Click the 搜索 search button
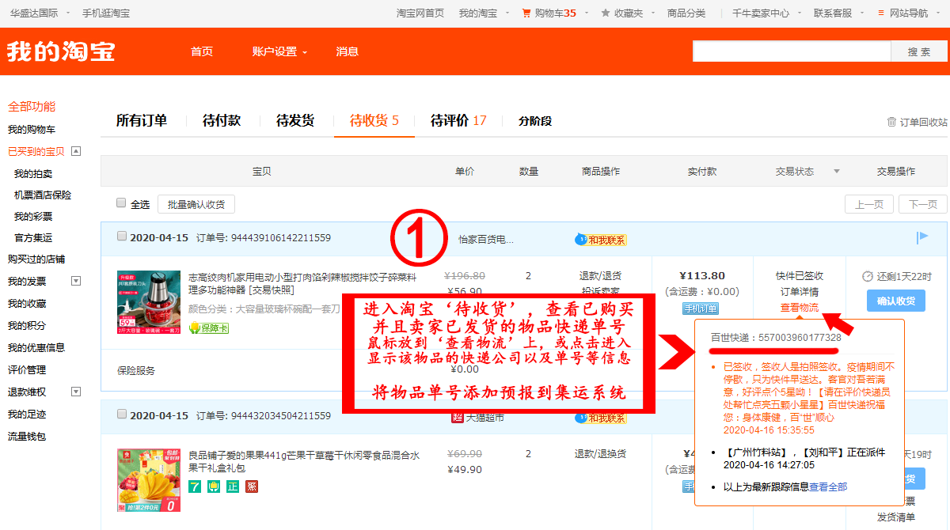Screen dimensions: 950x530 (x=919, y=51)
